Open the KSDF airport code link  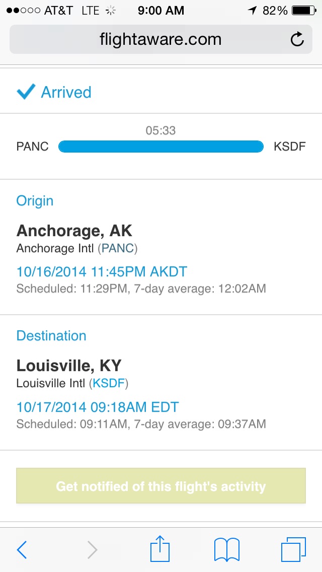pyautogui.click(x=109, y=383)
